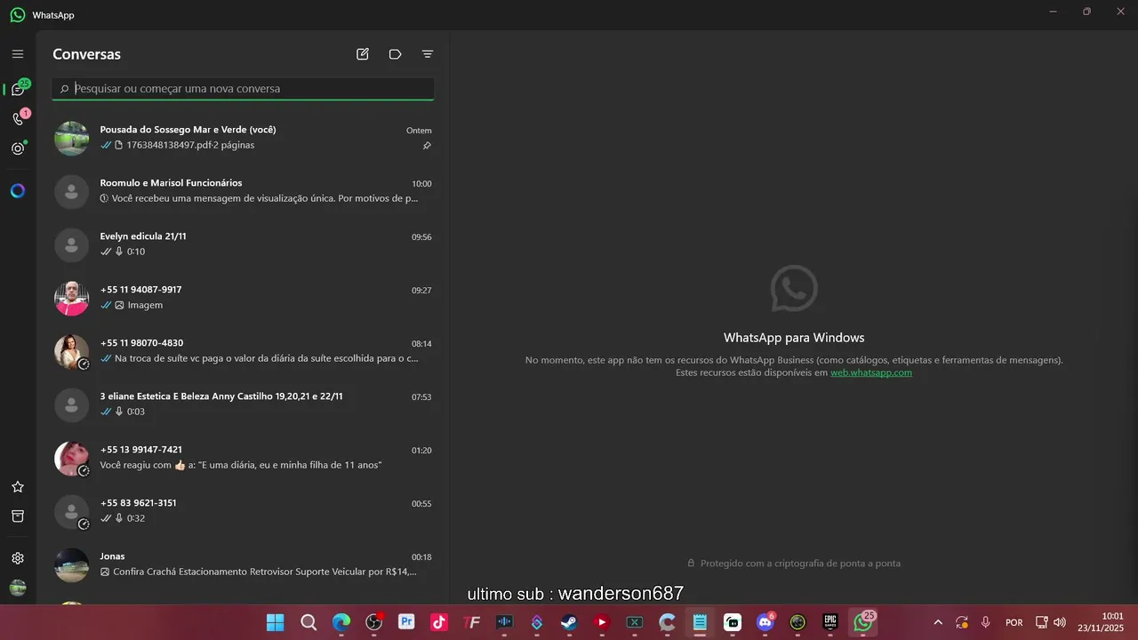This screenshot has height=640, width=1138.
Task: Click POR language indicator
Action: coord(1014,622)
